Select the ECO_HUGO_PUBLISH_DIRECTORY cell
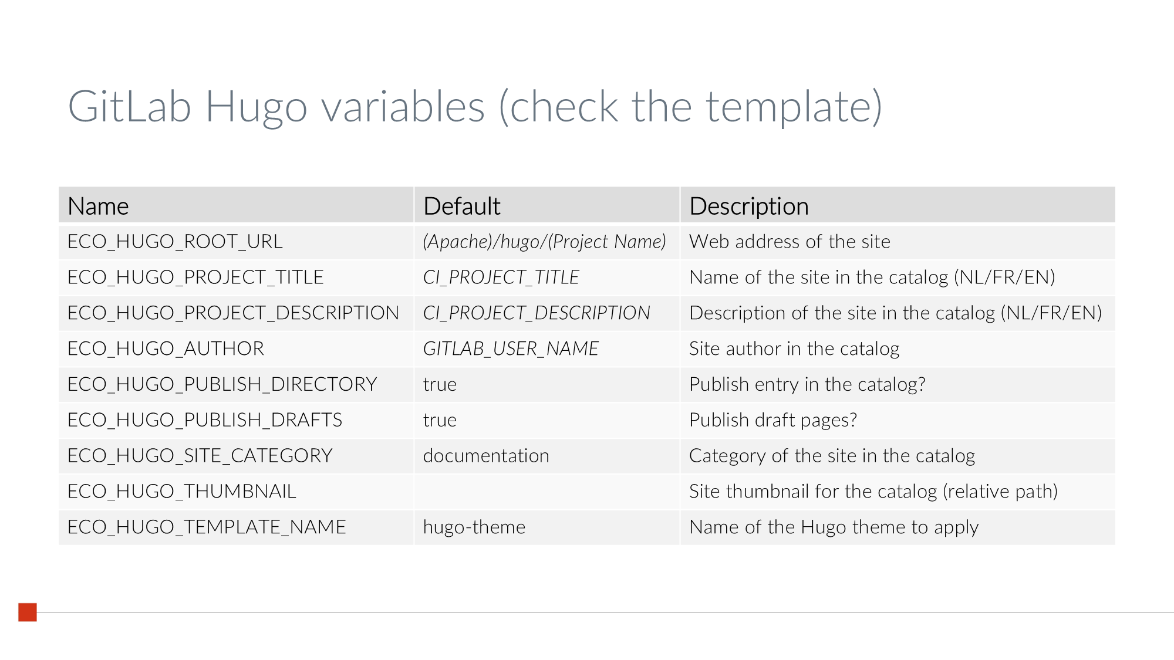 pyautogui.click(x=222, y=385)
